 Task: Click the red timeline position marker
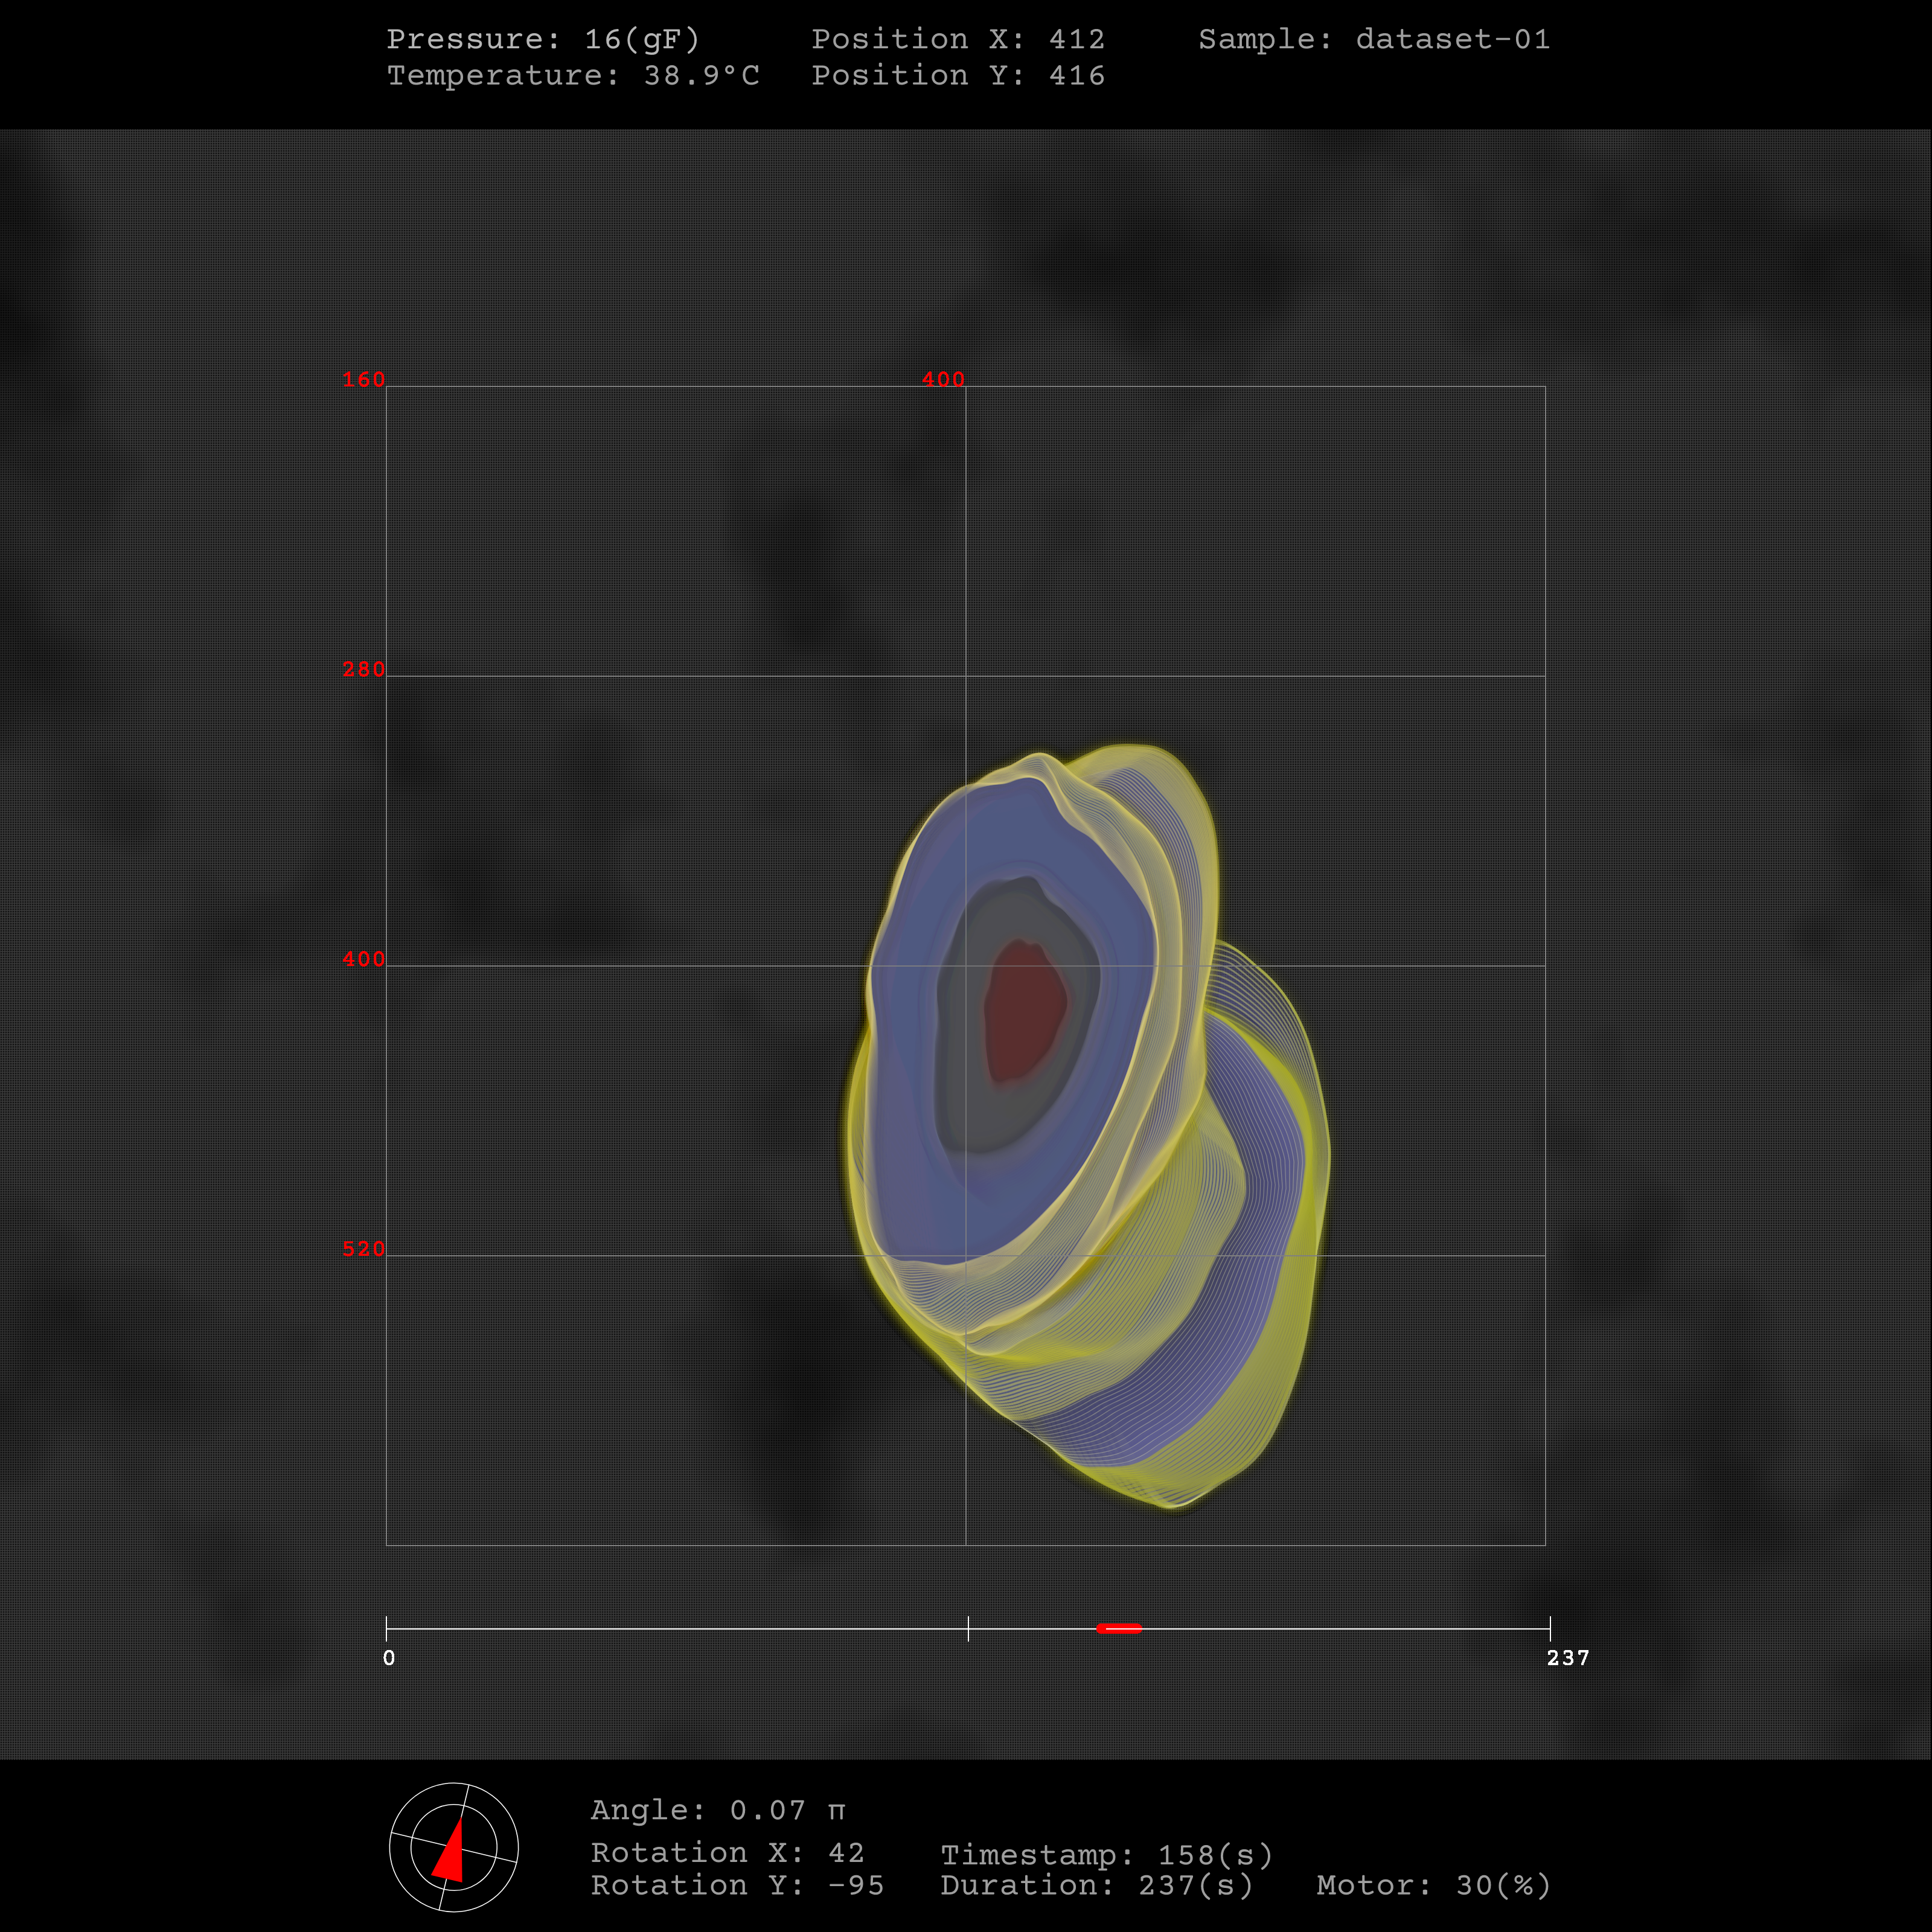(1118, 1628)
